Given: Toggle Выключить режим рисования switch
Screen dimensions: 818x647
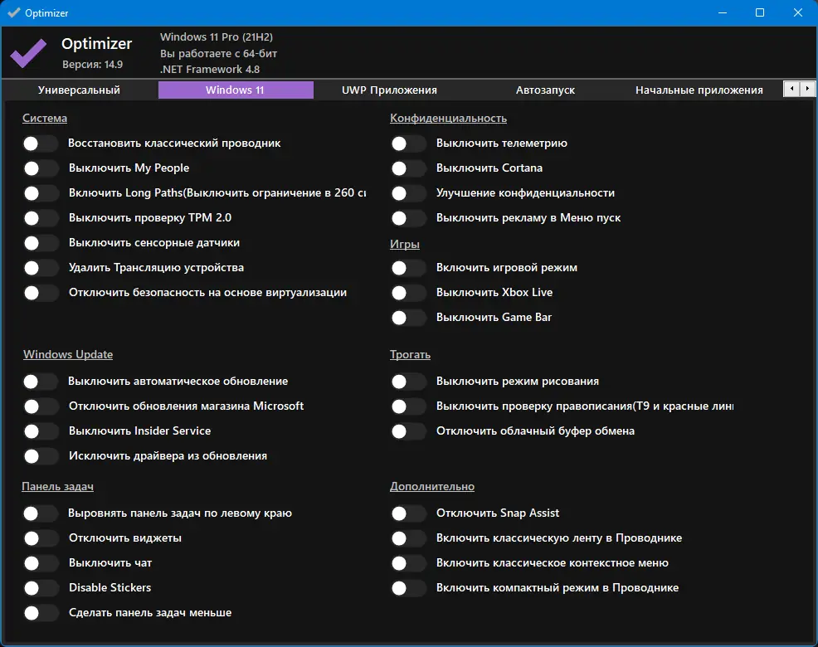Looking at the screenshot, I should [408, 382].
